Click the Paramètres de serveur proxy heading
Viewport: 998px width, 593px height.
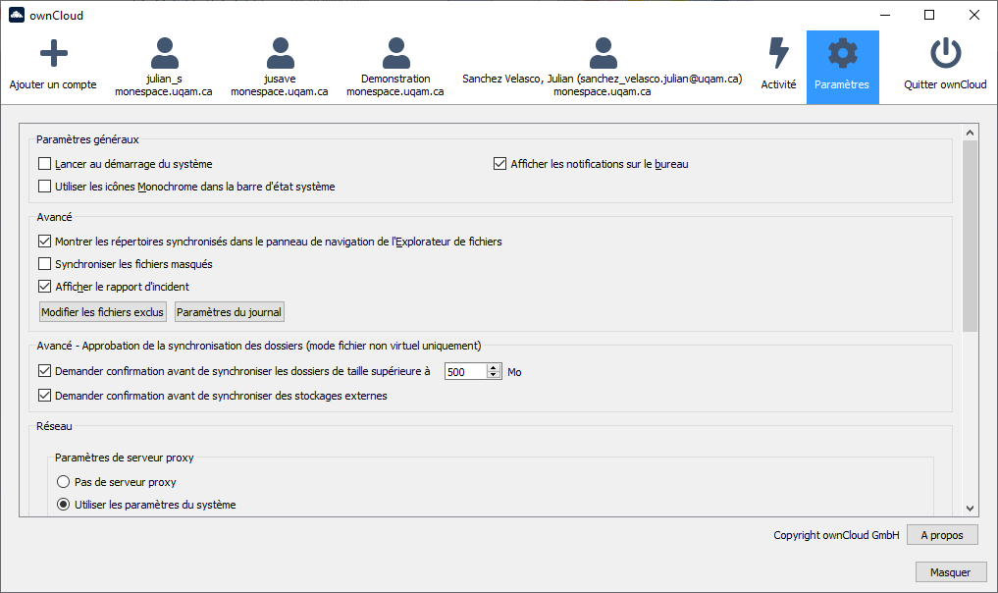click(x=124, y=458)
